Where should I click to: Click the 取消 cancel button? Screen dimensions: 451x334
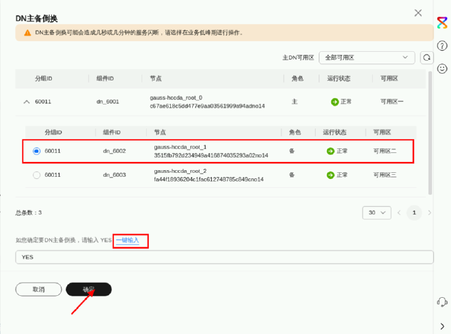38,290
